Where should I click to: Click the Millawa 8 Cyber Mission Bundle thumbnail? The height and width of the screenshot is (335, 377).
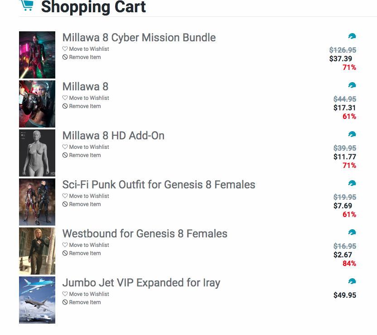coord(37,55)
